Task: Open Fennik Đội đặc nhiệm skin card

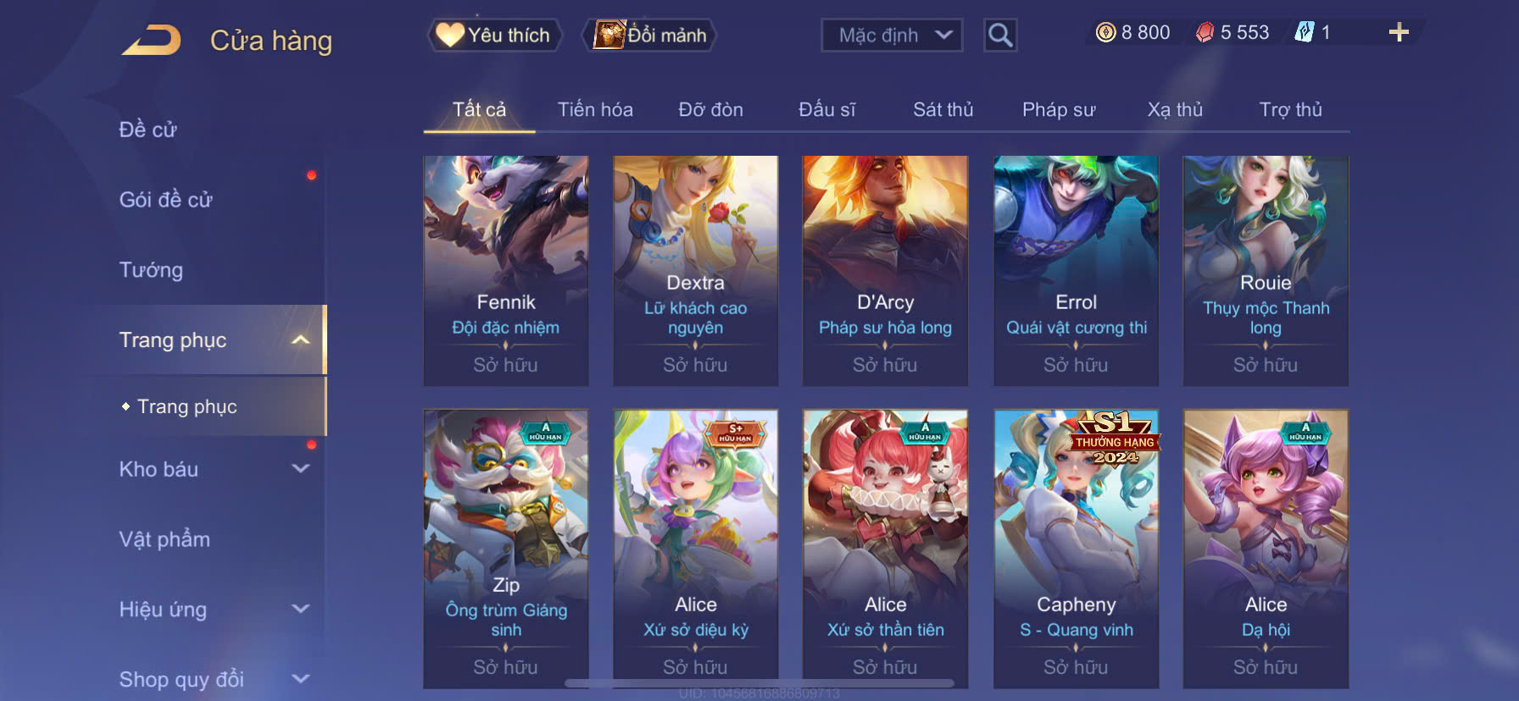Action: coord(506,271)
